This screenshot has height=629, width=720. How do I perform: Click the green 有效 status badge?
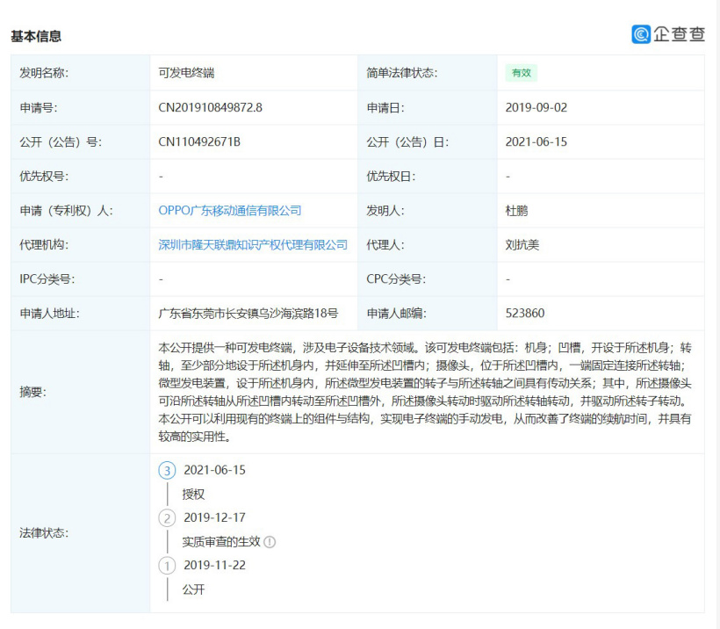[521, 73]
